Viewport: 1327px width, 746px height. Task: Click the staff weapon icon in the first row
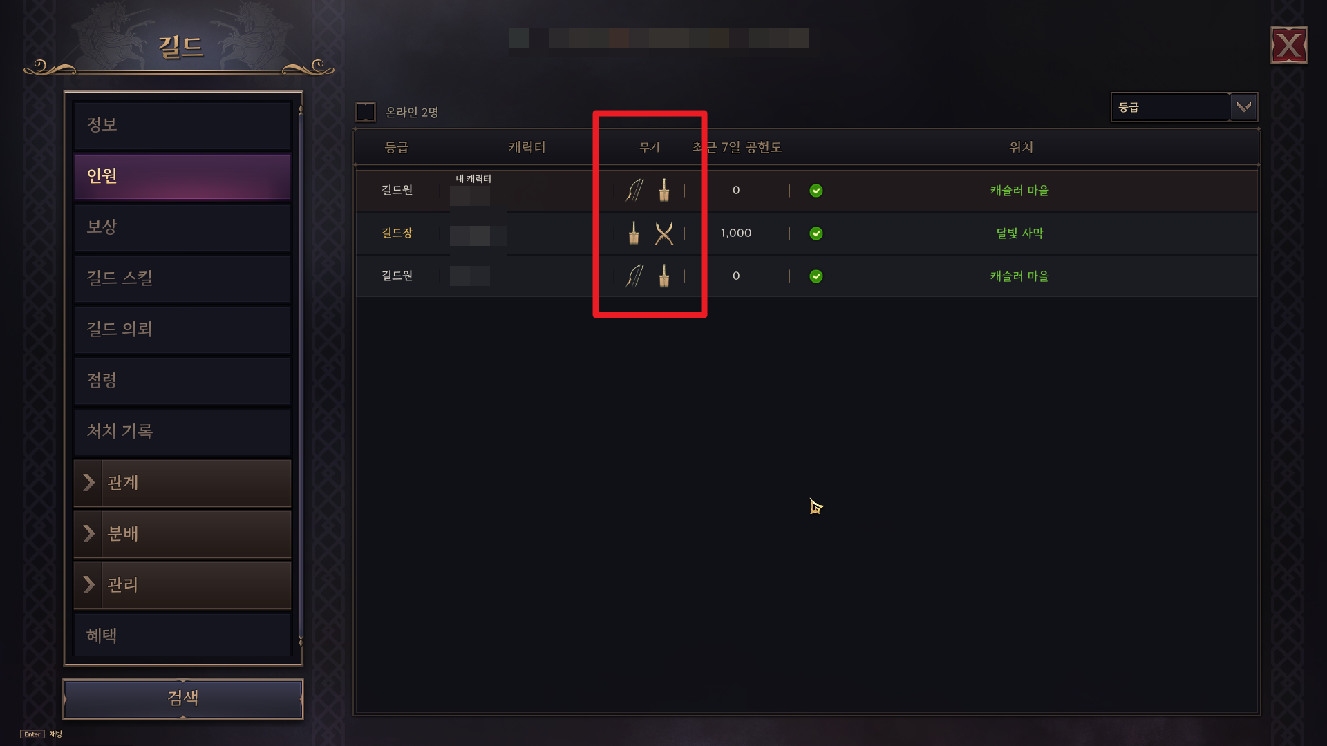pyautogui.click(x=664, y=191)
